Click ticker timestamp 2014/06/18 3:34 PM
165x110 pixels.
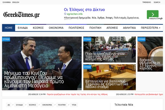coord(37,94)
